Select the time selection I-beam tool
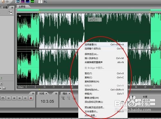Viewport: 161px width, 119px height. coord(40,1)
